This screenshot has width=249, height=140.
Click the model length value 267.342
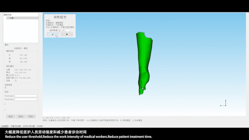[x=23, y=55]
